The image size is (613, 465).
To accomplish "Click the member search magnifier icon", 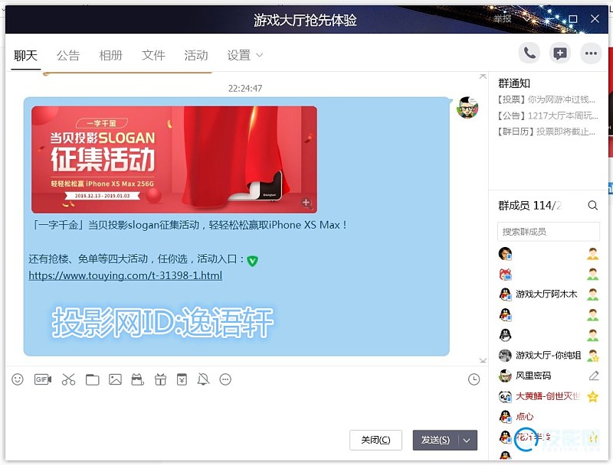I will coord(592,205).
